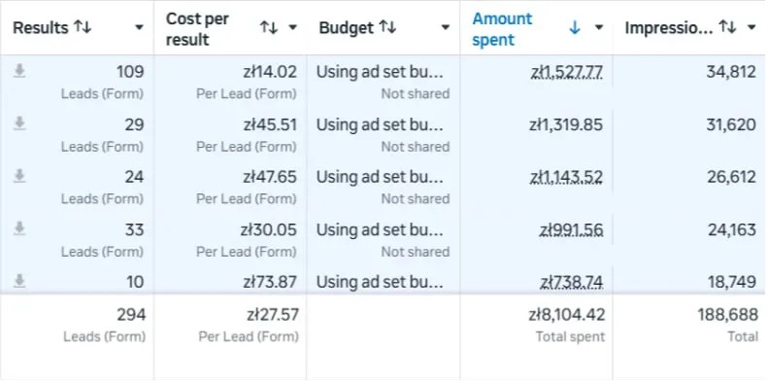Sort by Results using its arrows icon
The image size is (768, 383).
click(83, 27)
